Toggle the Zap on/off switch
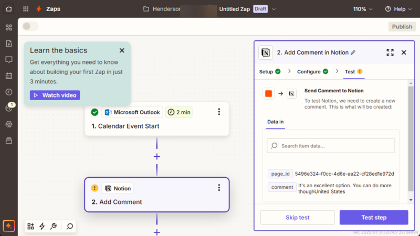 click(x=30, y=26)
